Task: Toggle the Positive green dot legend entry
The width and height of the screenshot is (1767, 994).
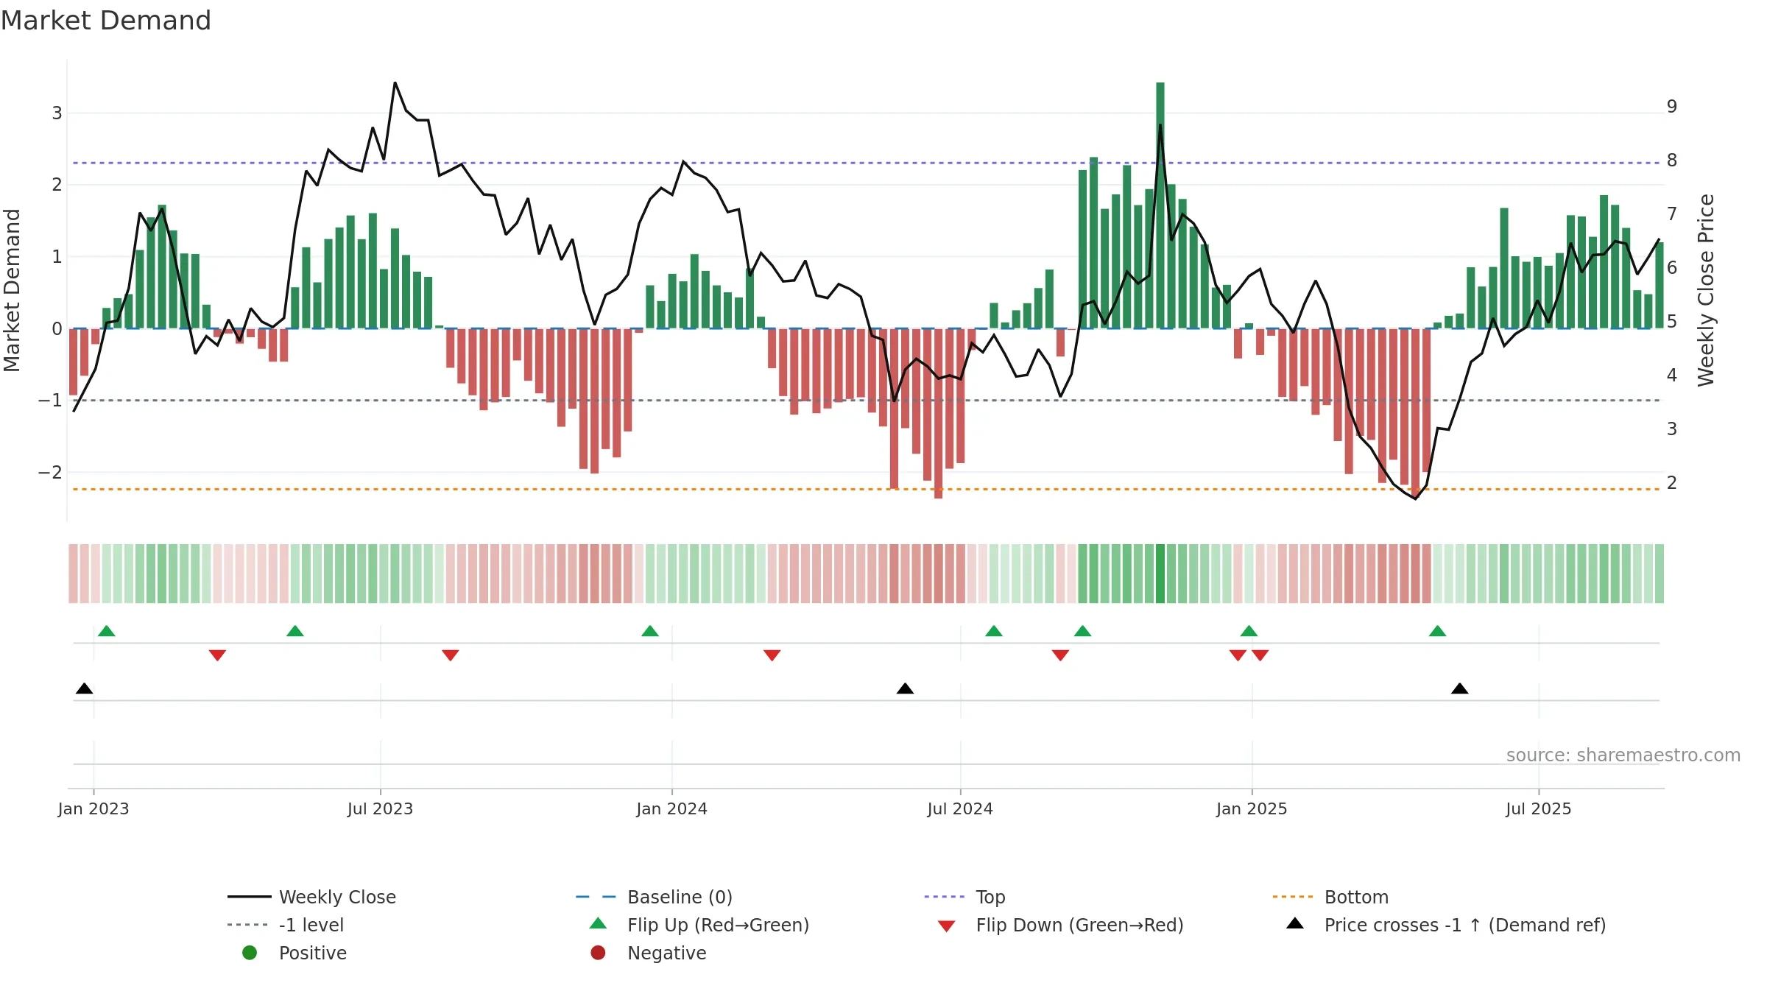Action: [294, 953]
